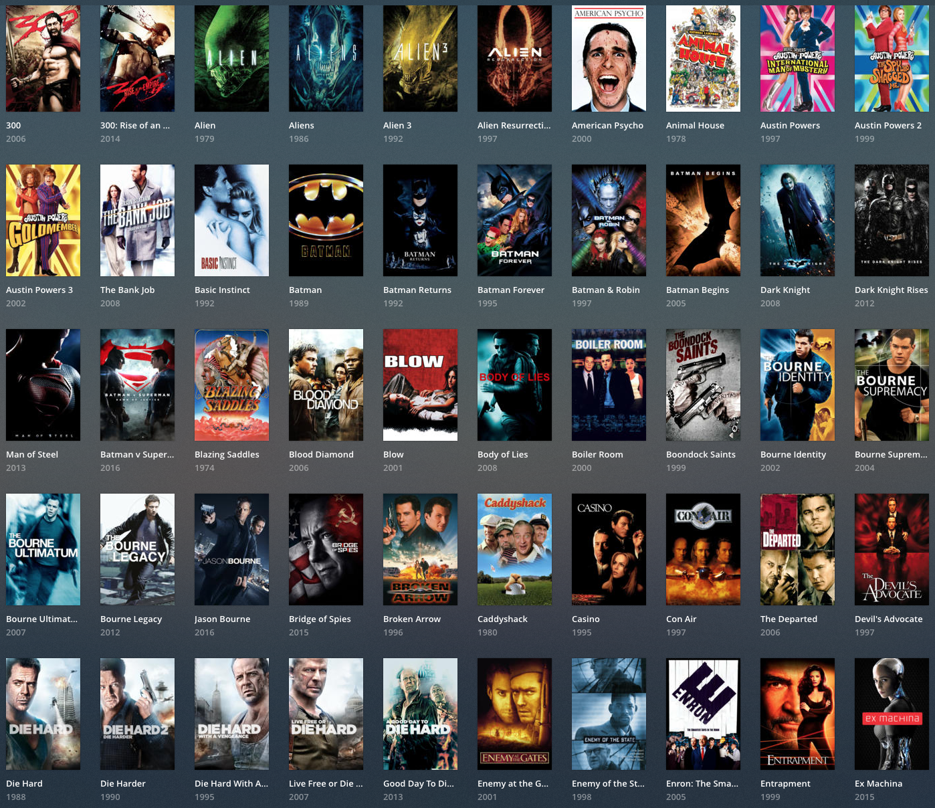Image resolution: width=935 pixels, height=808 pixels.
Task: Click the Broken Arrow poster
Action: point(420,549)
